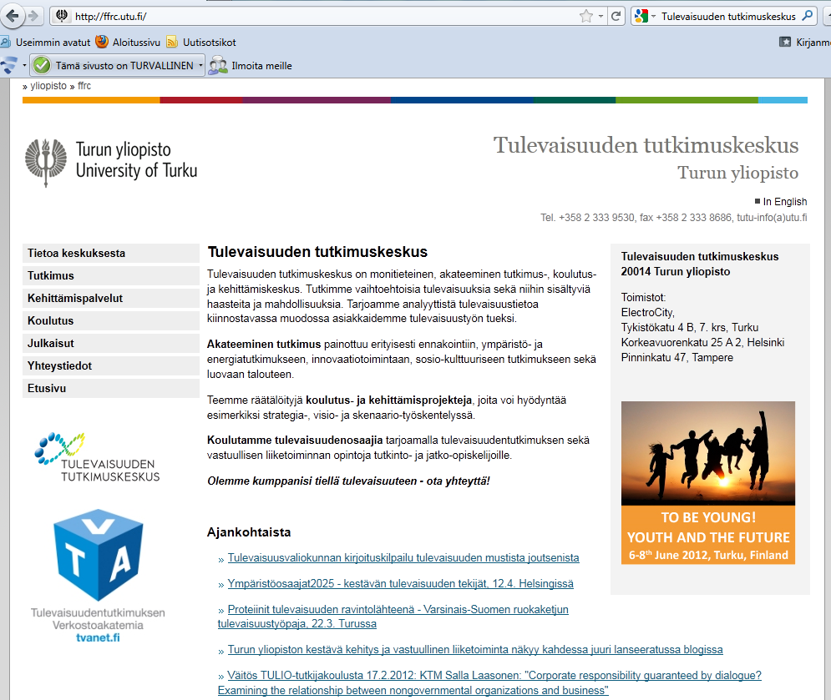
Task: Bookmark this page with the star icon
Action: (586, 17)
